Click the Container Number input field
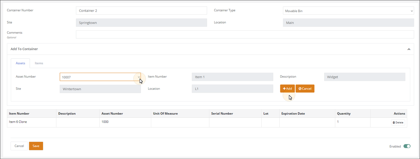 point(141,10)
